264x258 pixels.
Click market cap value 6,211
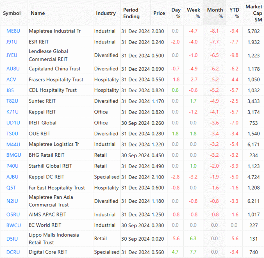254,201
